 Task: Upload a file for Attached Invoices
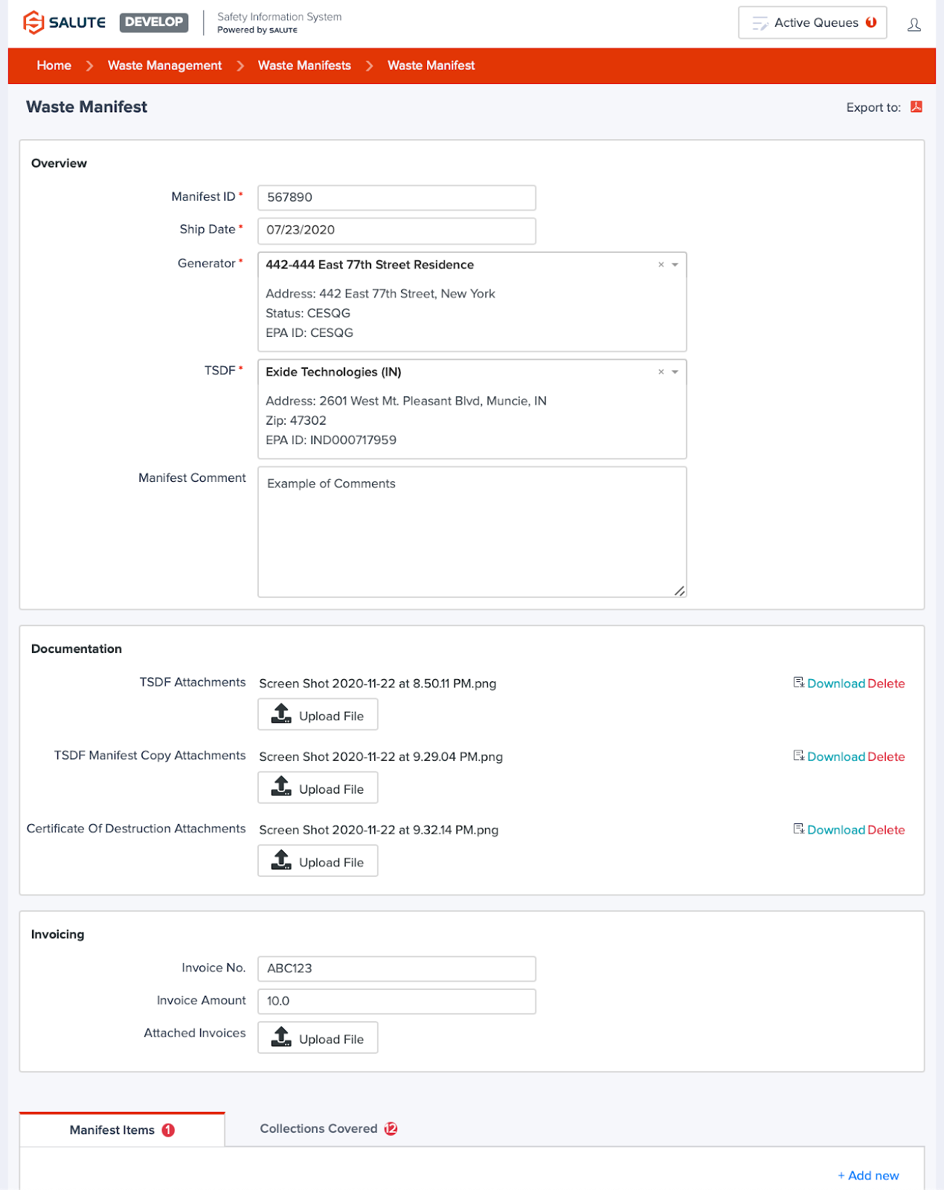click(x=318, y=1038)
